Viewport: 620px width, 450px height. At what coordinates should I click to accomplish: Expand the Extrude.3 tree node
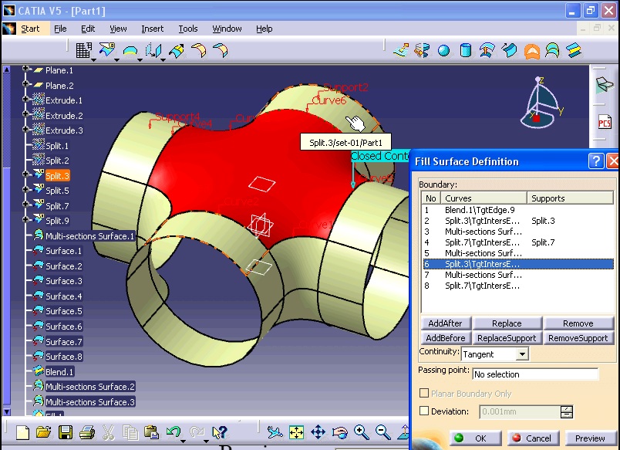tap(25, 129)
